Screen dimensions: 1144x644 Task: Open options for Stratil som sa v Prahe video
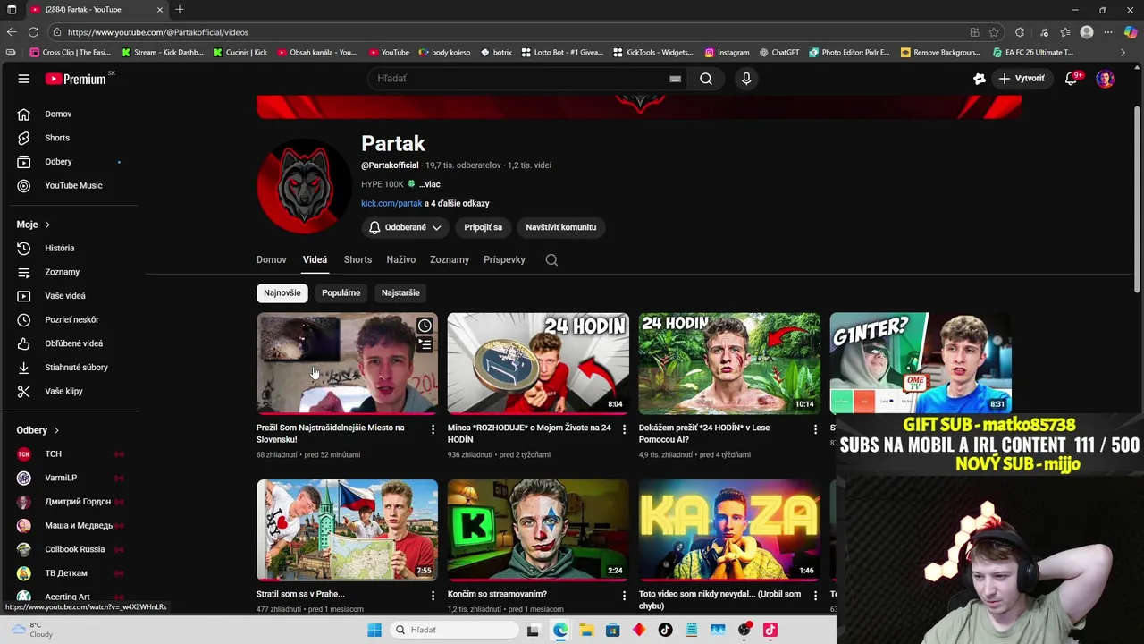[433, 596]
